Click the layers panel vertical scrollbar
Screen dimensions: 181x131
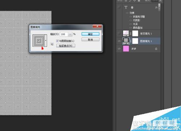tap(159, 7)
